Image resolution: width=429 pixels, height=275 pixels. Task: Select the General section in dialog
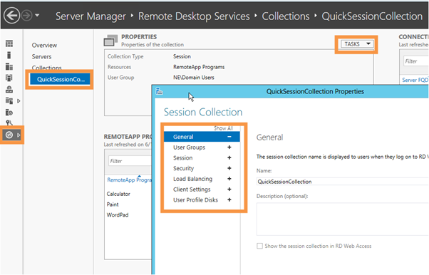tap(202, 137)
